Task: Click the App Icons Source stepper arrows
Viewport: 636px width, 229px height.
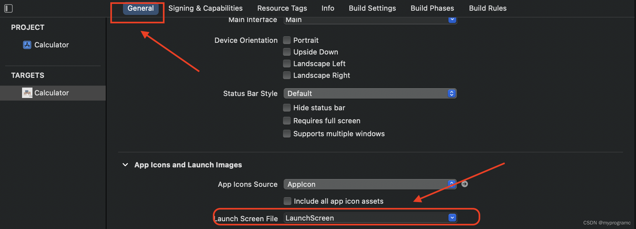Action: [x=451, y=184]
